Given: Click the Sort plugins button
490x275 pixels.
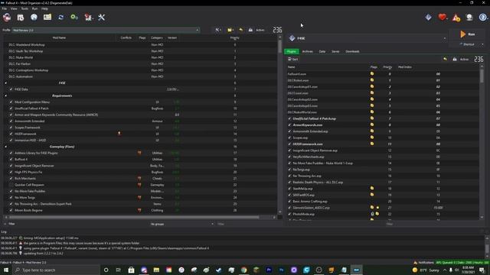Looking at the screenshot, I should click(x=292, y=60).
